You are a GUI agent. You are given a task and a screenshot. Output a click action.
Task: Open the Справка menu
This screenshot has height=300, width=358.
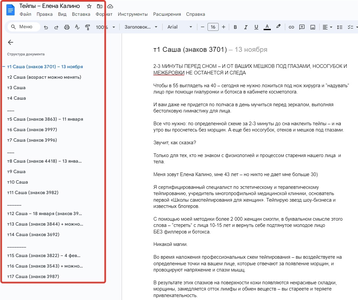click(195, 14)
